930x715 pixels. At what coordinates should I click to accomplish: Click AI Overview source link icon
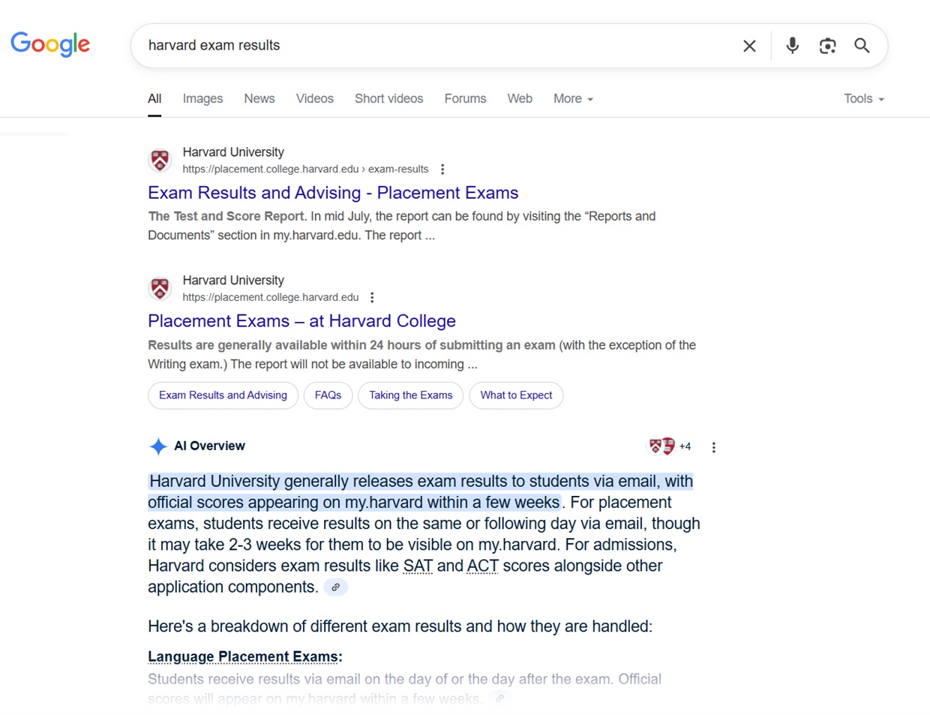[x=335, y=587]
